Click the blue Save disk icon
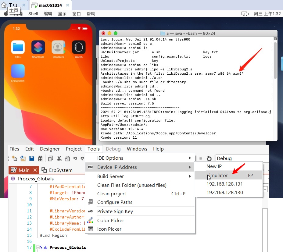283x252 pixels. tap(32, 158)
